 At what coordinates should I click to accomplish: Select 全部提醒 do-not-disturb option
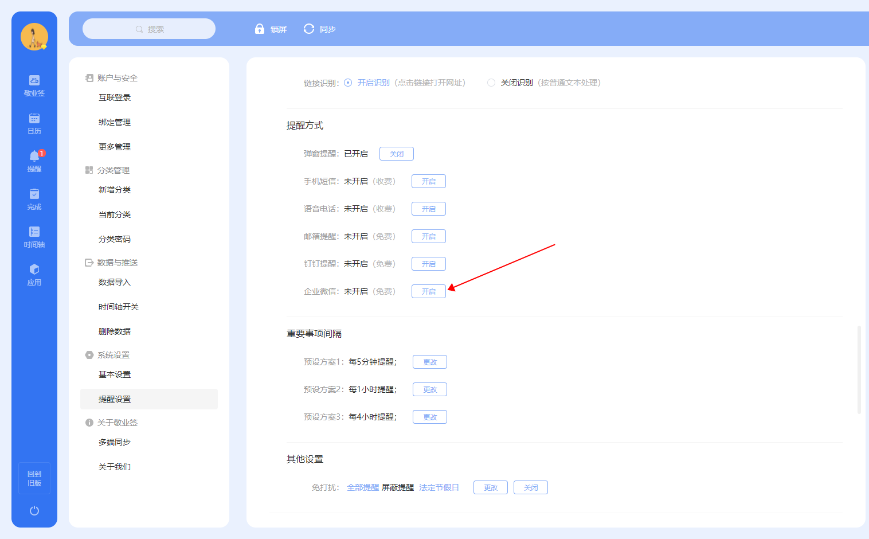tap(363, 487)
